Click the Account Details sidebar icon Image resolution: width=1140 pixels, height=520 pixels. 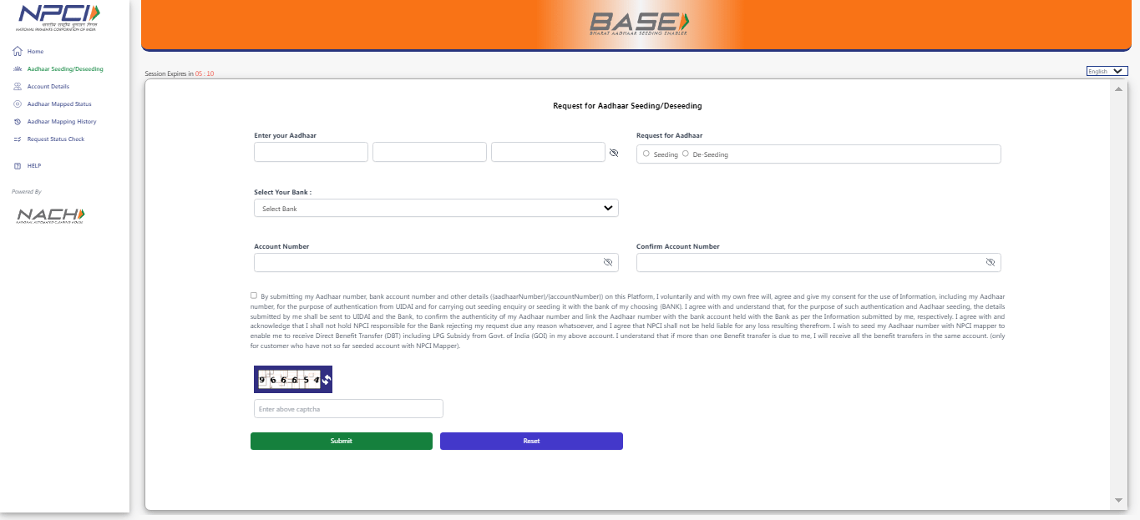tap(18, 87)
